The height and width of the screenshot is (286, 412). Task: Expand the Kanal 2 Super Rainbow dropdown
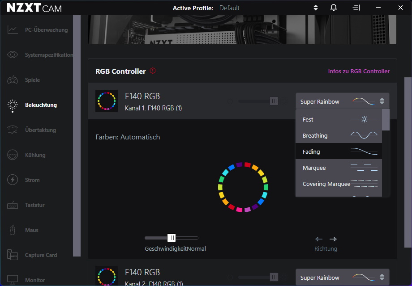click(342, 278)
